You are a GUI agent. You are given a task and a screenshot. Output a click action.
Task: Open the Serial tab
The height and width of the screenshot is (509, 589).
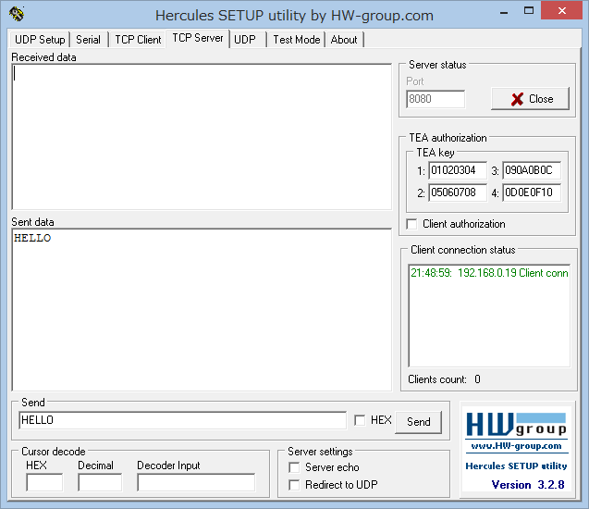tap(89, 40)
